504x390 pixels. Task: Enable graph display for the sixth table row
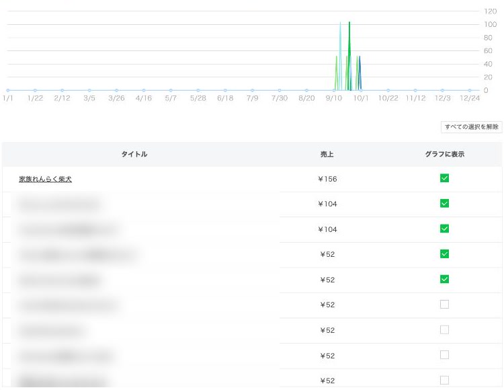click(x=444, y=304)
